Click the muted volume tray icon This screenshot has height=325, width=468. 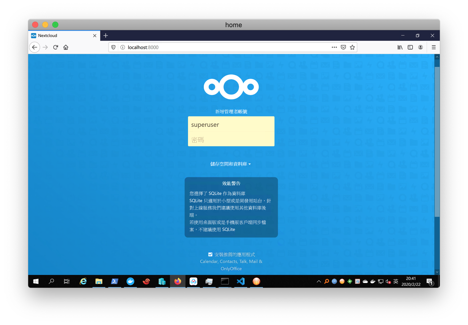(x=388, y=281)
